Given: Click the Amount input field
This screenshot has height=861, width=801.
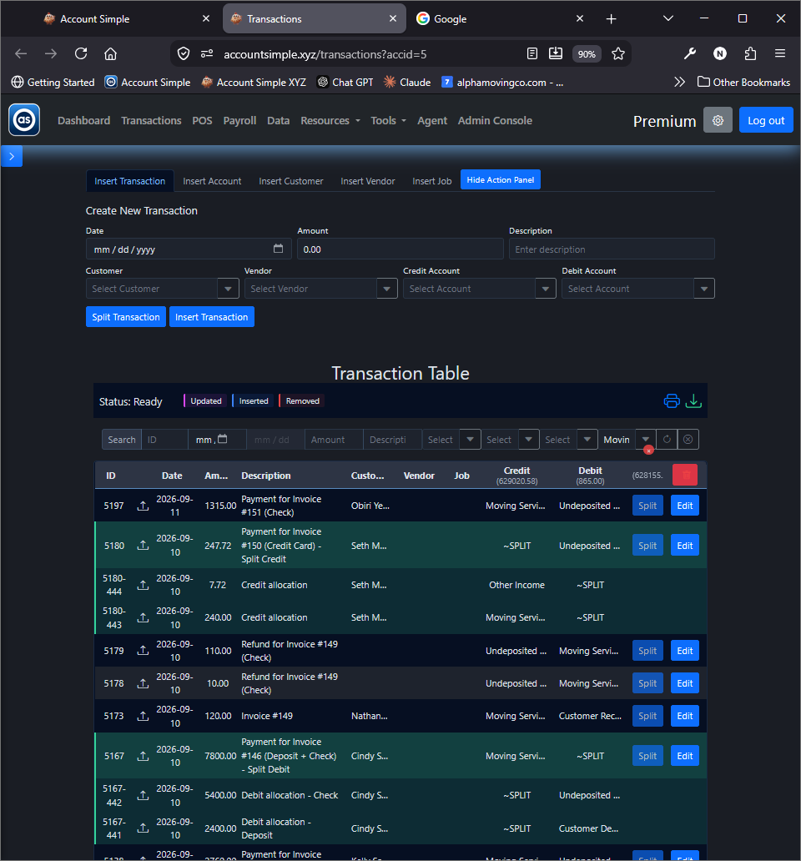Looking at the screenshot, I should click(x=400, y=249).
